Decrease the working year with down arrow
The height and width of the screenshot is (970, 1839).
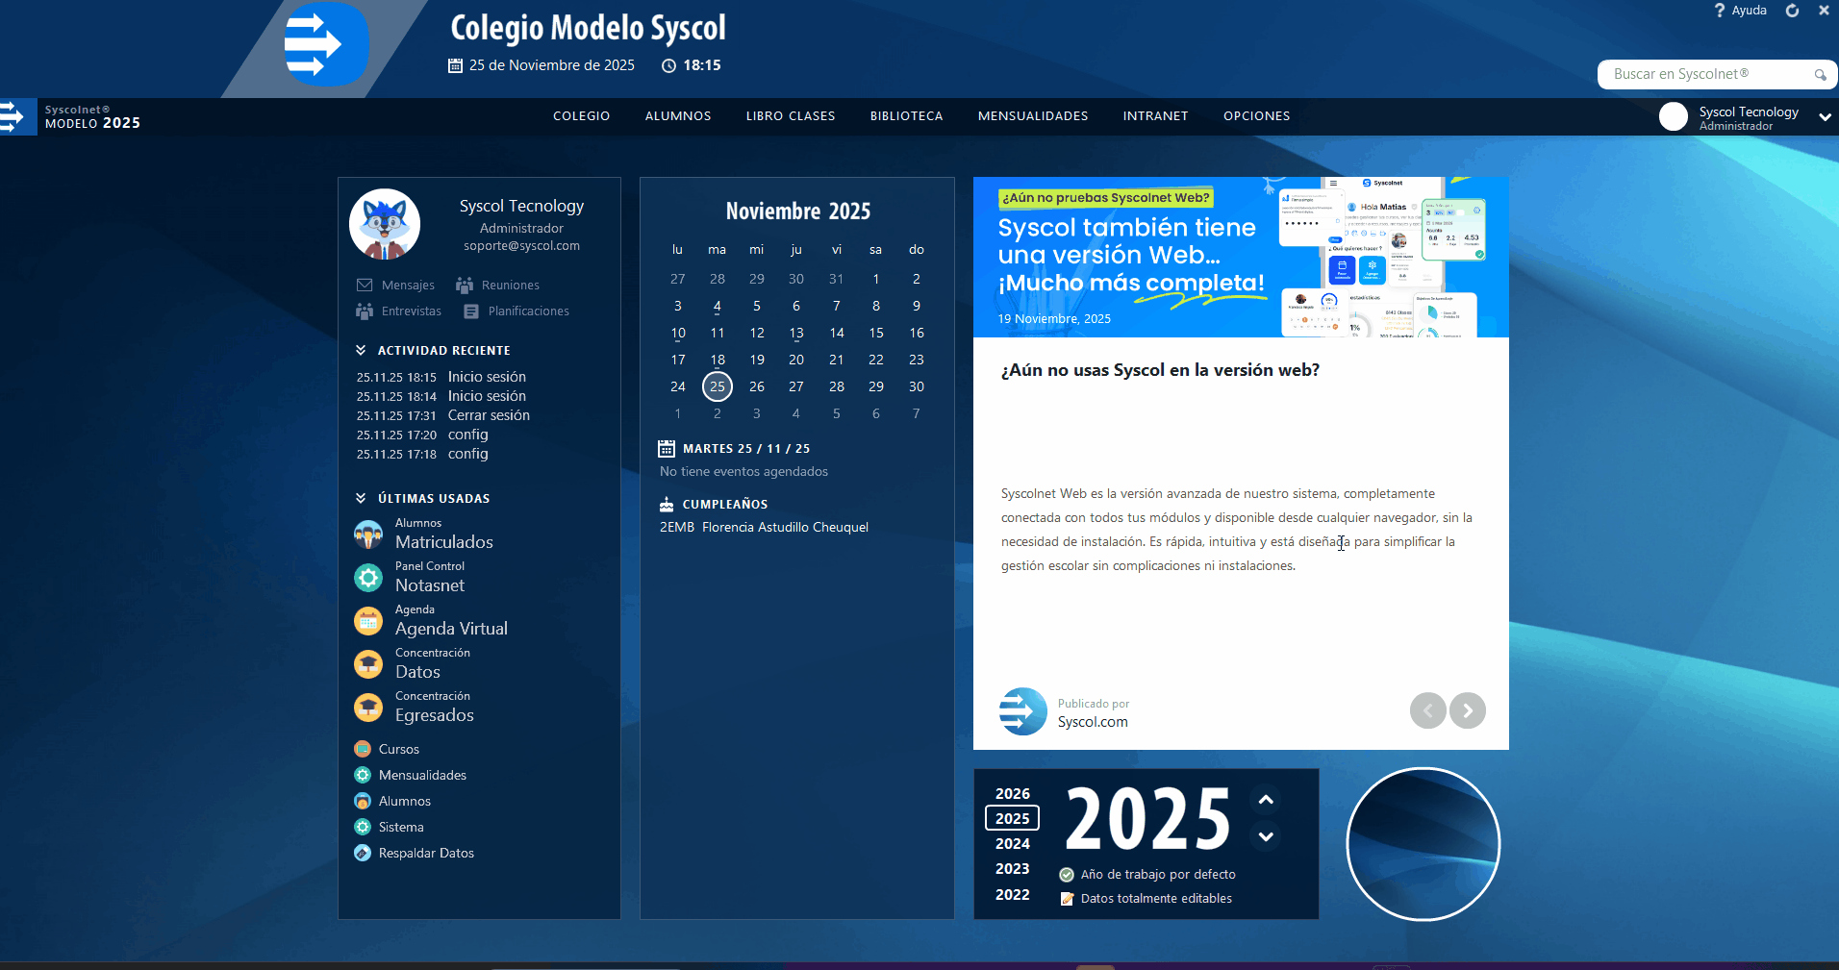(1266, 836)
